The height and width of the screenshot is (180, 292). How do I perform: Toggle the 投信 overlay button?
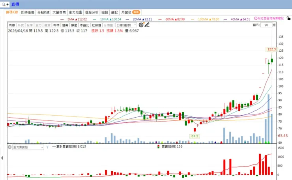(30, 25)
